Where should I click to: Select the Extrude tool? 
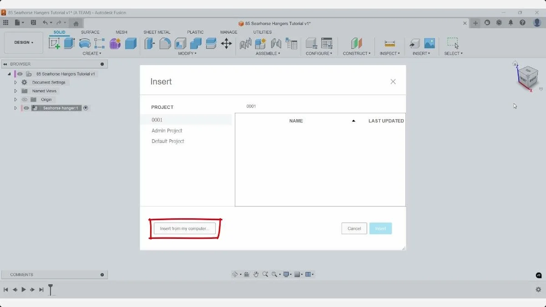tap(69, 43)
